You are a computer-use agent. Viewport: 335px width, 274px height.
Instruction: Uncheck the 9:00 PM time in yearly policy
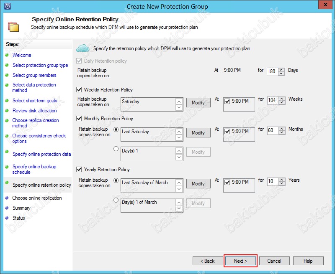(227, 183)
